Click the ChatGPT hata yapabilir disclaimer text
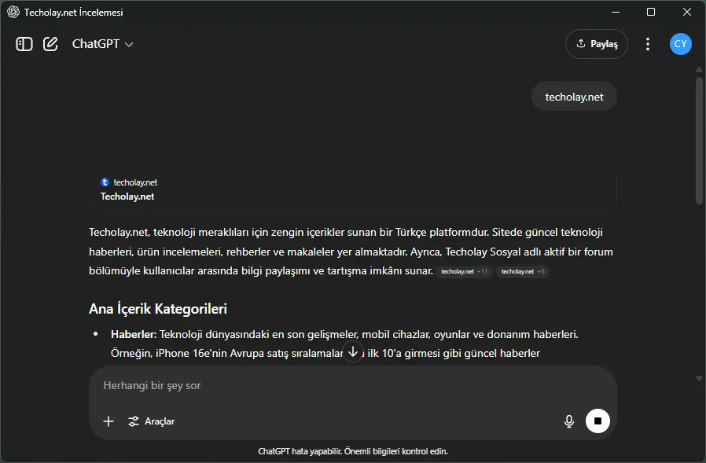 pos(352,451)
